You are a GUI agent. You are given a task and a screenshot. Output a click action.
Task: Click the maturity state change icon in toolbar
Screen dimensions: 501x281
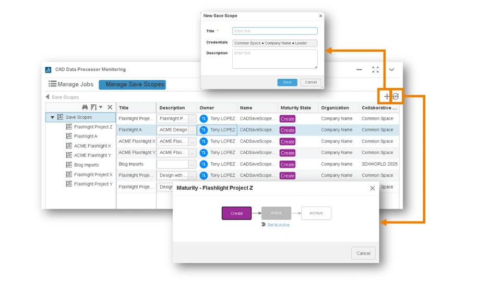[396, 96]
